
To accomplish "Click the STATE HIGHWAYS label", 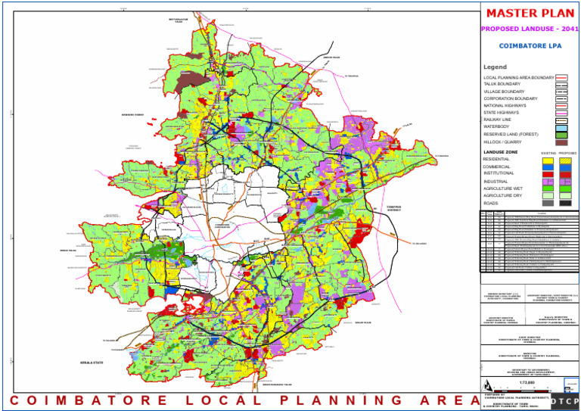I will [x=501, y=112].
